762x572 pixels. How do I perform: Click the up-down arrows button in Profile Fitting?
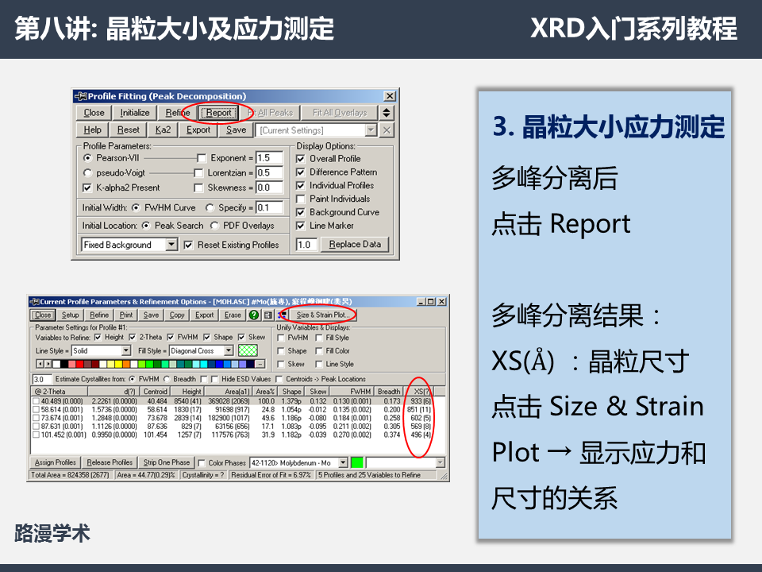click(x=387, y=112)
